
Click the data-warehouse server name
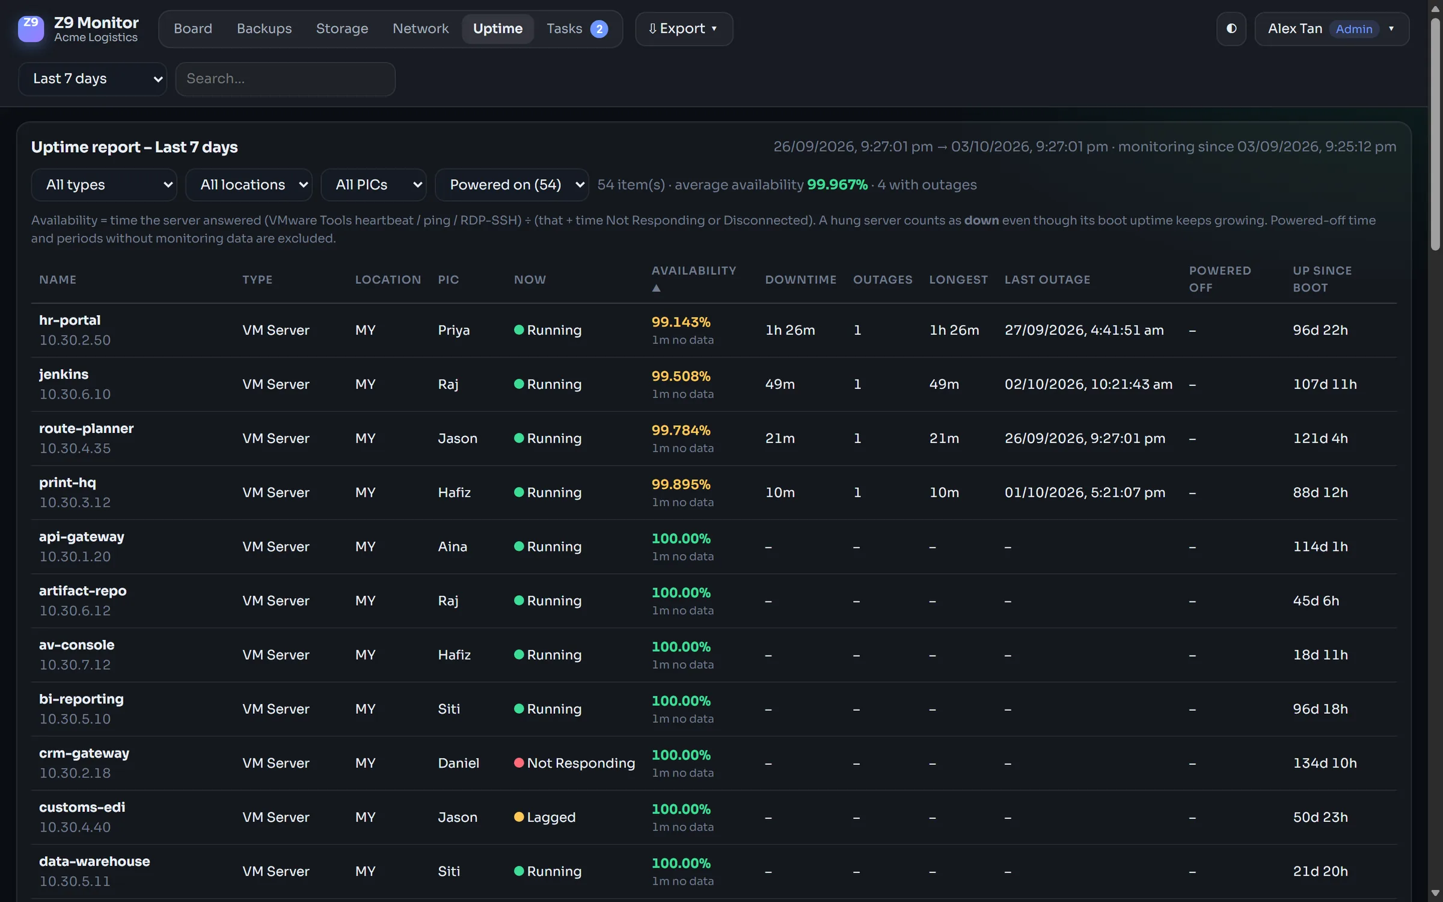[x=94, y=862]
